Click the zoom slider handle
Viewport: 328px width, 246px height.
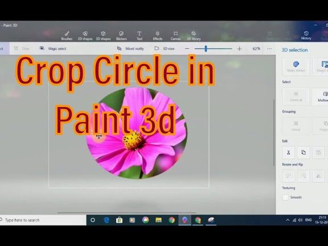point(206,49)
